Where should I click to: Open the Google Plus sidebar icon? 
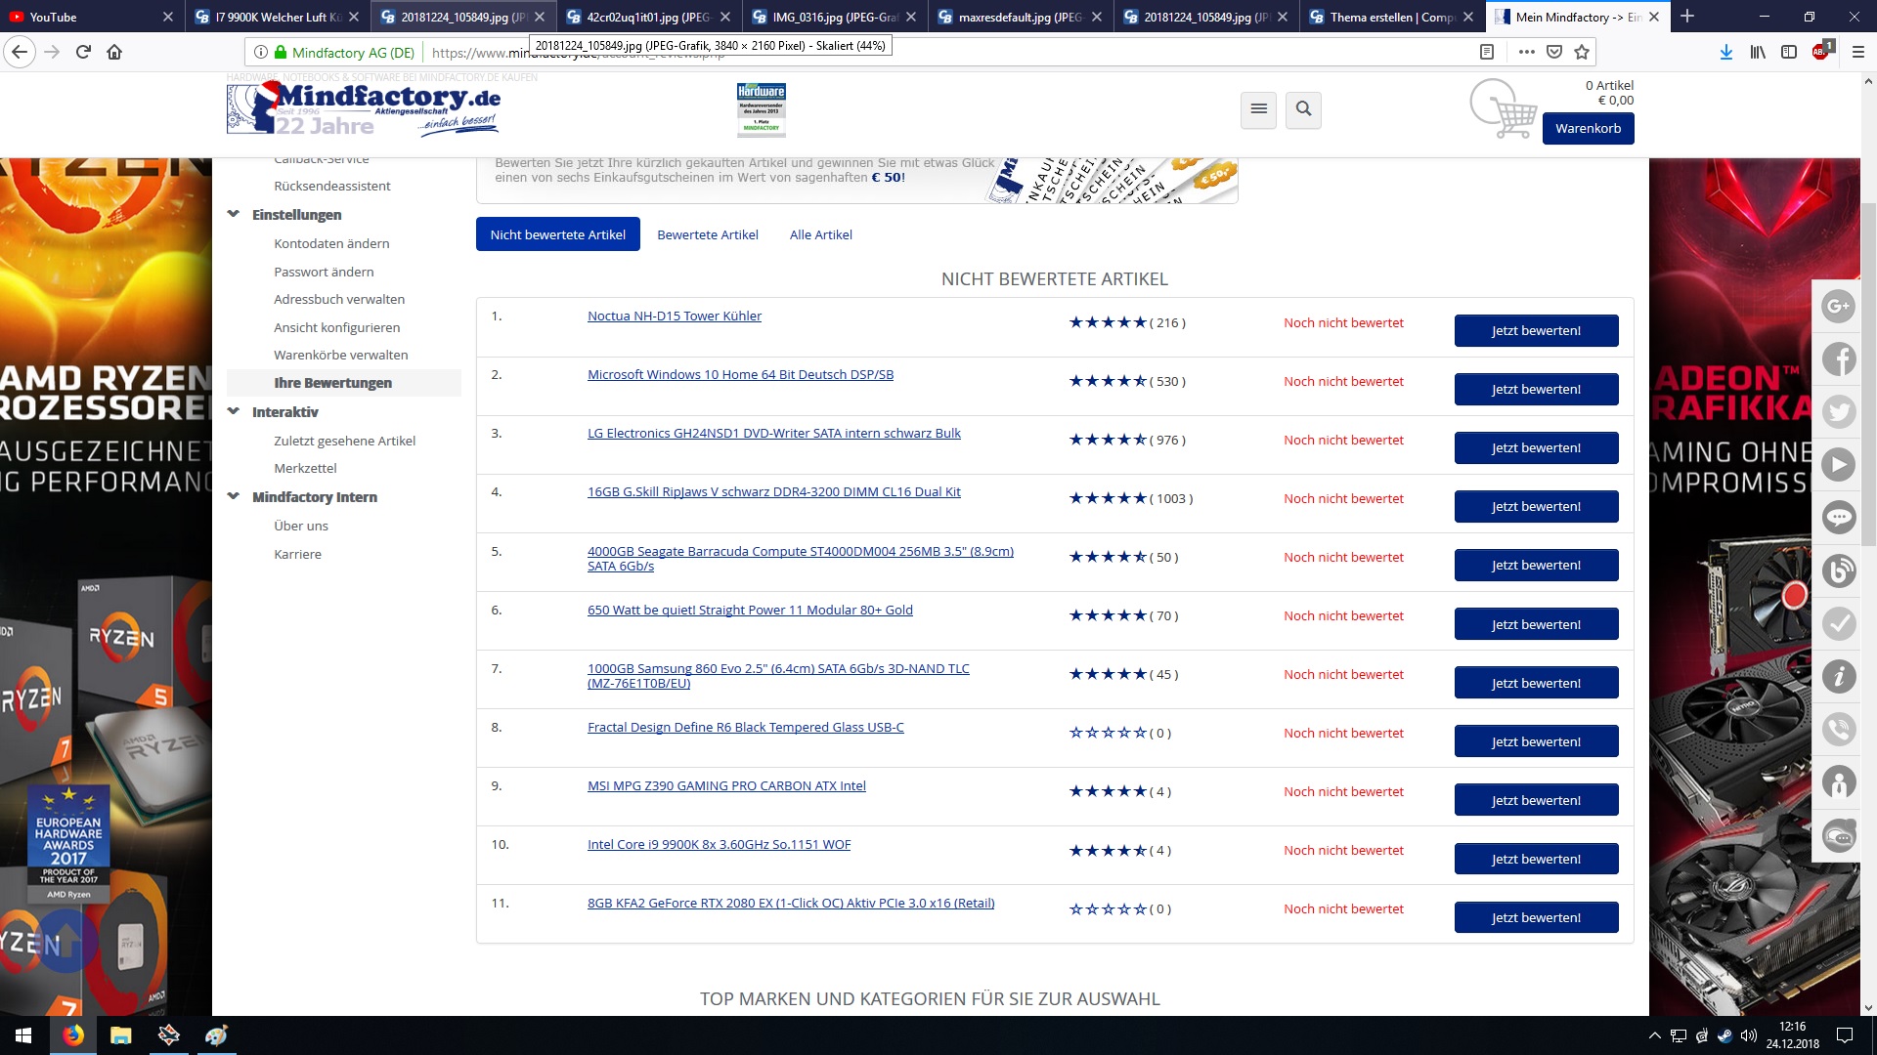click(x=1839, y=307)
